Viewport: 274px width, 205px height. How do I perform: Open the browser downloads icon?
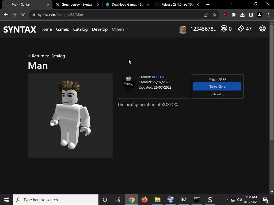(x=242, y=15)
